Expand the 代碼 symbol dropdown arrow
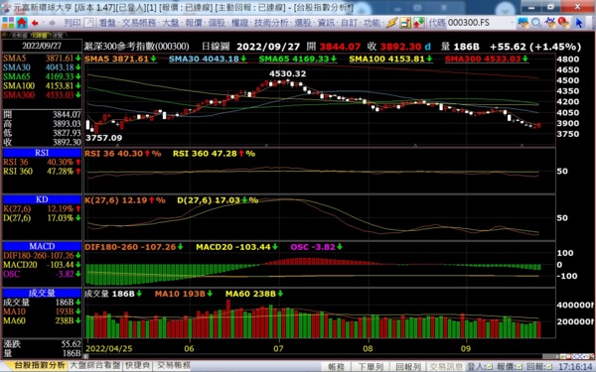Image resolution: width=596 pixels, height=372 pixels. pos(513,23)
